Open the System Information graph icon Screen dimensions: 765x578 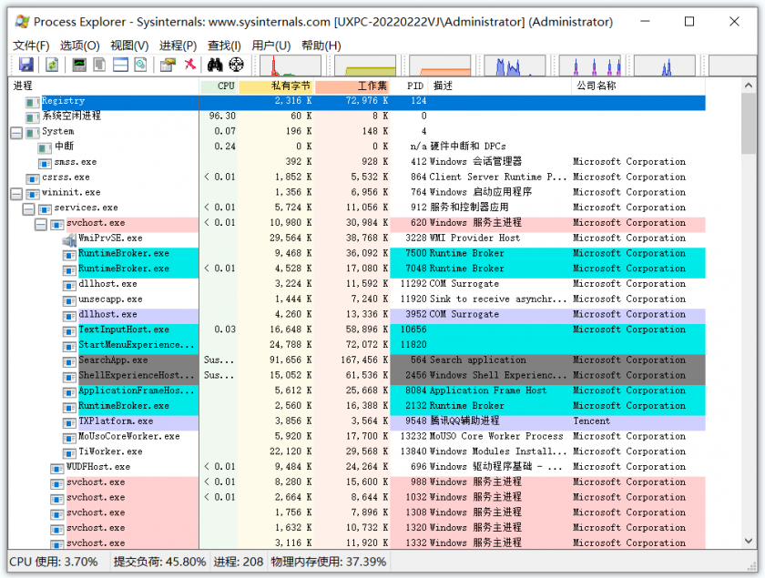(79, 65)
